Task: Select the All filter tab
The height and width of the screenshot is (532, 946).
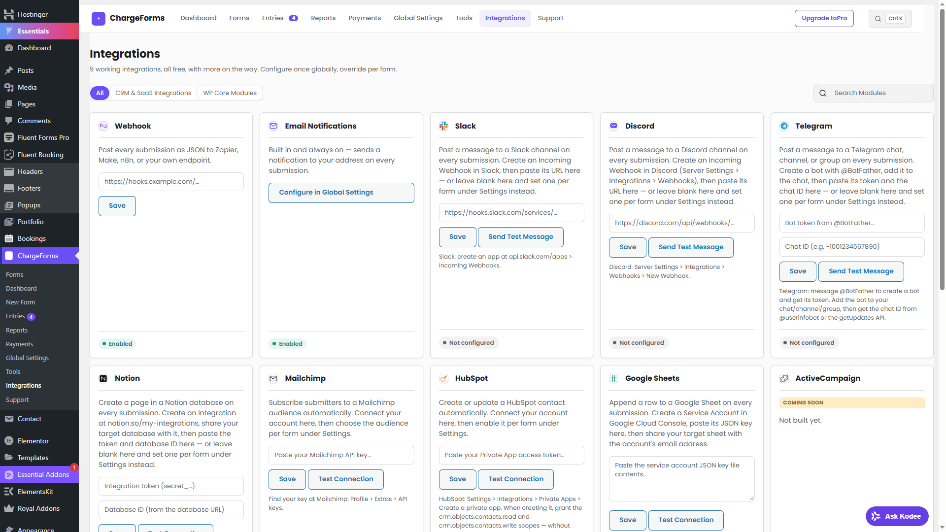Action: click(x=100, y=93)
